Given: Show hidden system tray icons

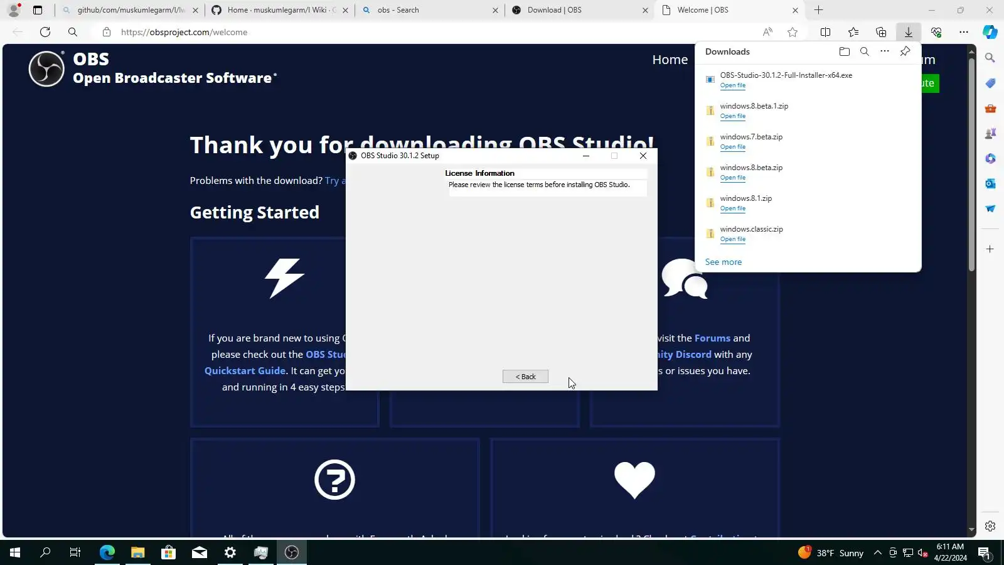Looking at the screenshot, I should (878, 552).
